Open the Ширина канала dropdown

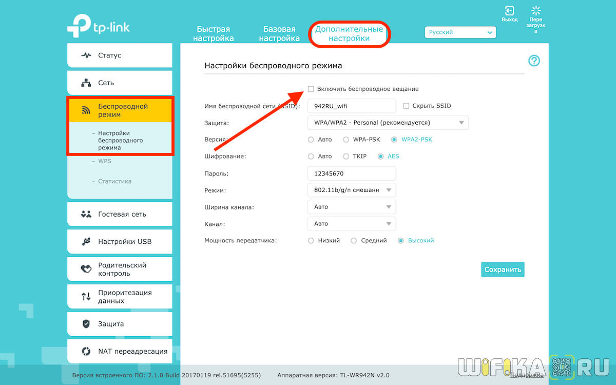pyautogui.click(x=352, y=207)
